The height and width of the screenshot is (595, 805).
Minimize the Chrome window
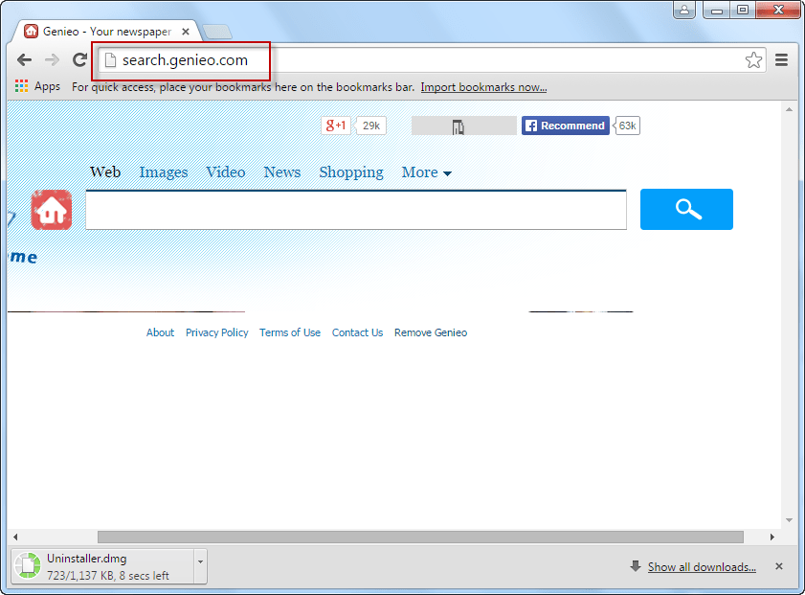click(717, 10)
